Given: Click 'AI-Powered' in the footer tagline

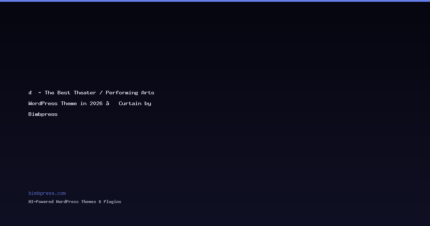Looking at the screenshot, I should click(41, 202).
